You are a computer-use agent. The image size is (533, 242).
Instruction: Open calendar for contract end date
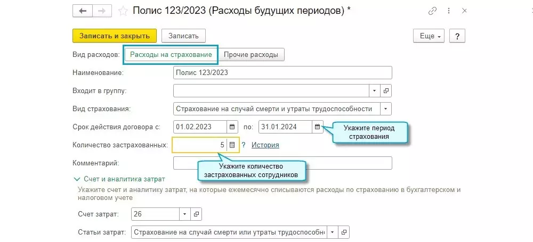coord(317,127)
